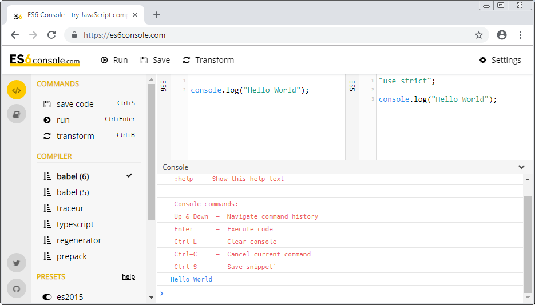535x305 pixels.
Task: Click the ES6console.com logo
Action: (45, 60)
